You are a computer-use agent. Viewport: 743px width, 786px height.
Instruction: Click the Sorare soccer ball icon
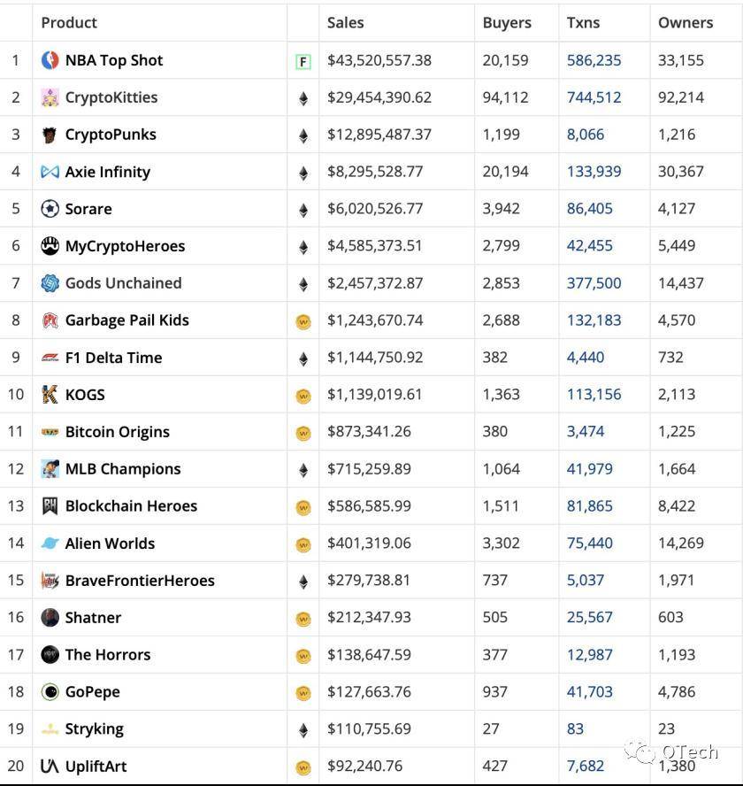pyautogui.click(x=50, y=209)
